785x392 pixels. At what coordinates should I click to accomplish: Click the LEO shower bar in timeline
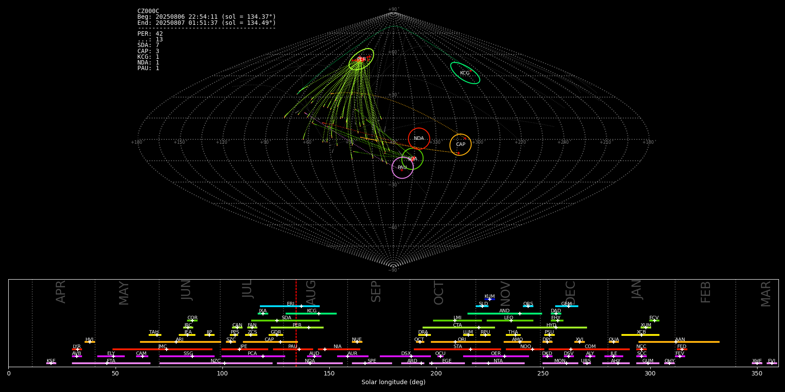click(x=510, y=321)
